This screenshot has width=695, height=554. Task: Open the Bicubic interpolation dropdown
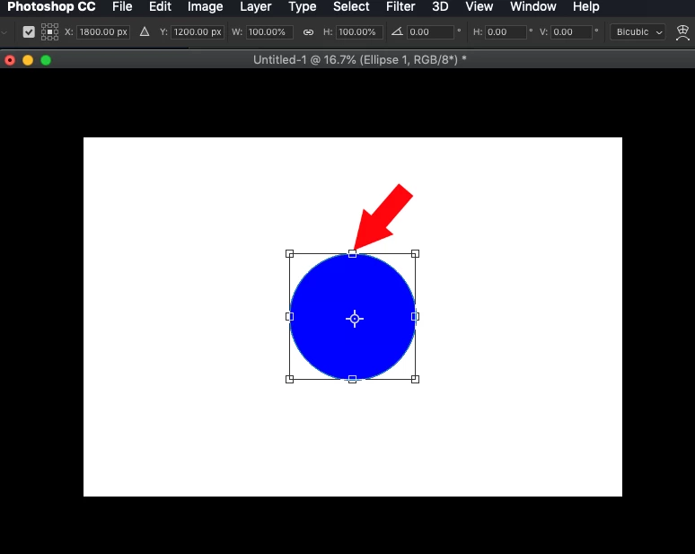coord(638,32)
